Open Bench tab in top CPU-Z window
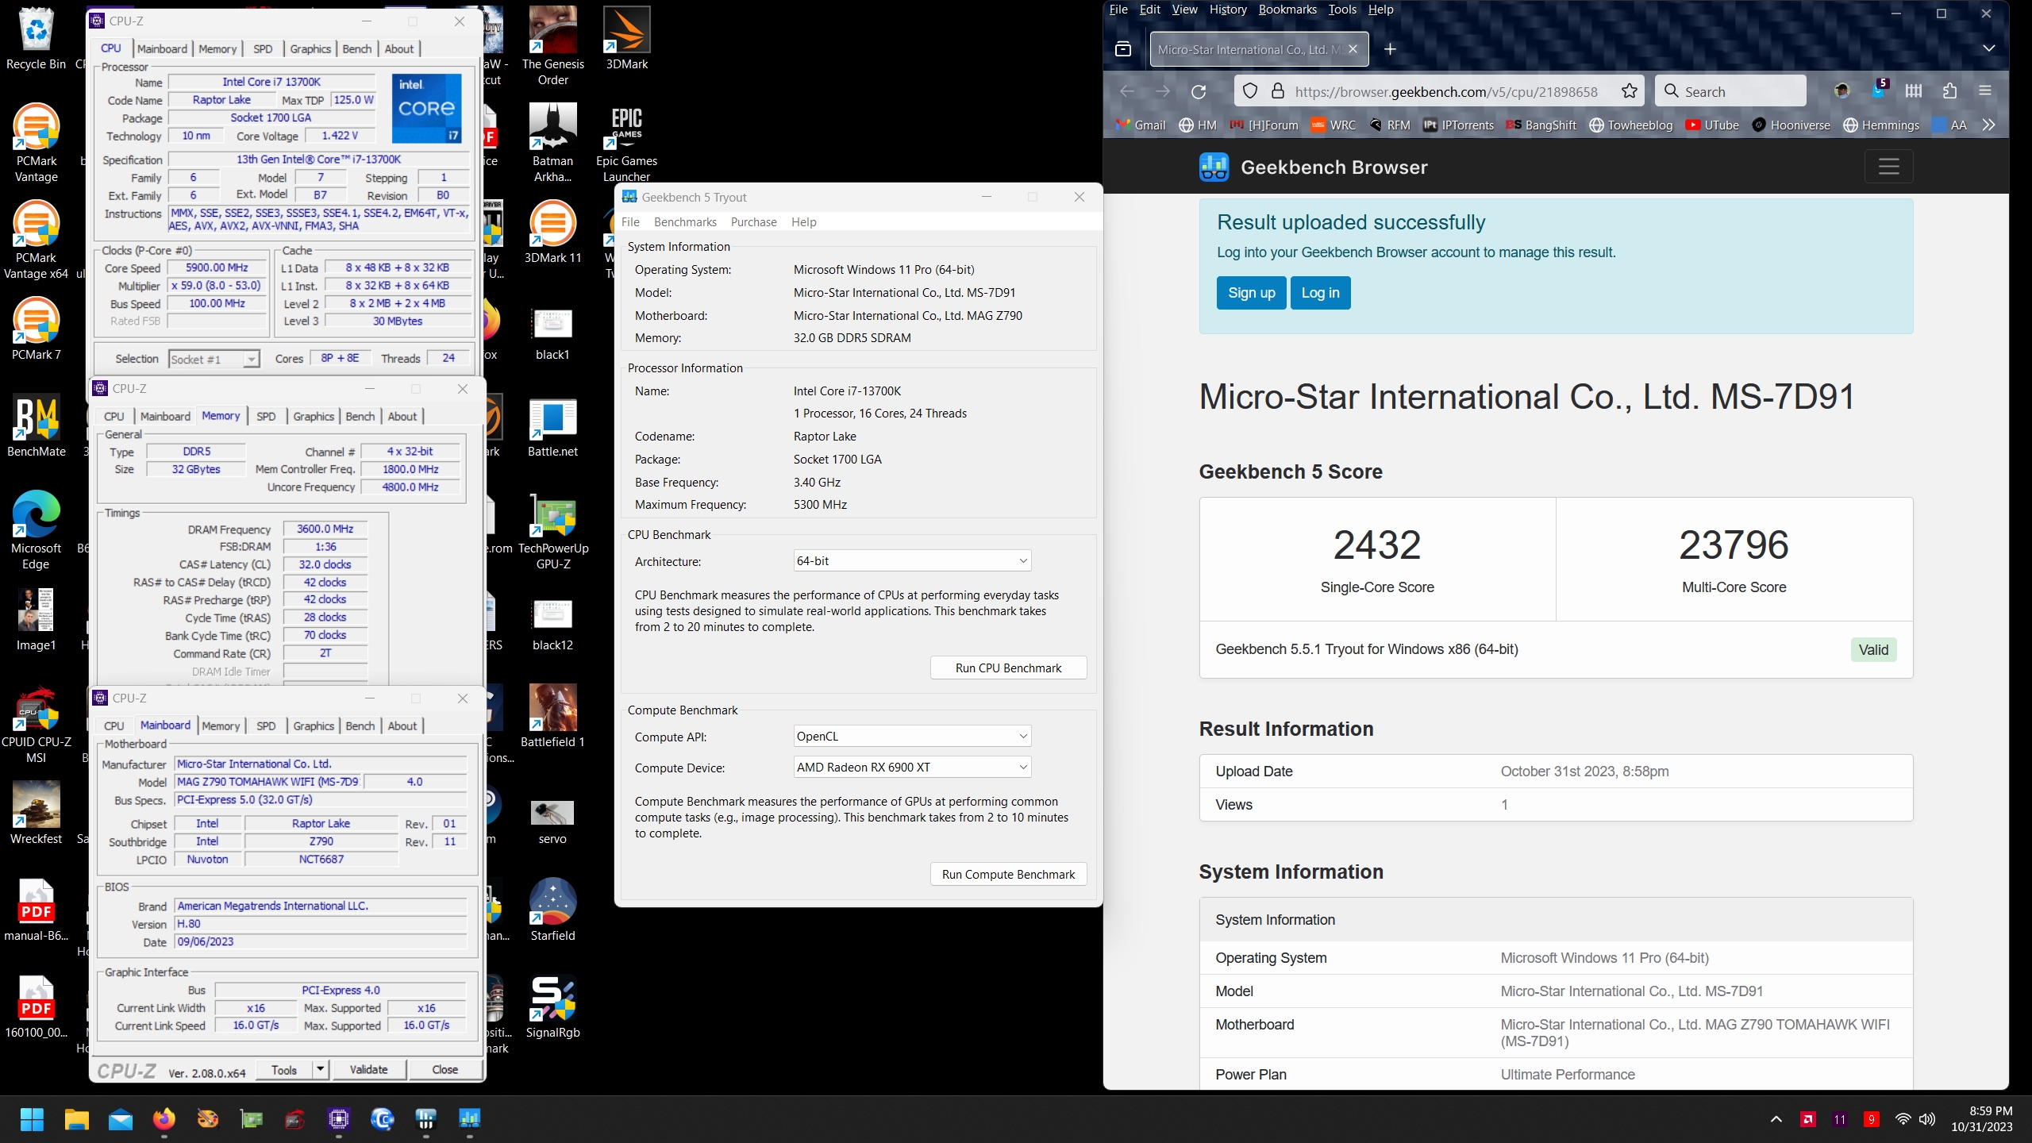Image resolution: width=2032 pixels, height=1143 pixels. 356,48
